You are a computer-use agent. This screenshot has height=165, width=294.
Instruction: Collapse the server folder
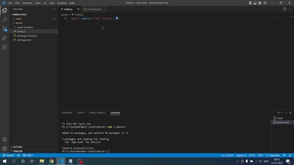point(34,23)
